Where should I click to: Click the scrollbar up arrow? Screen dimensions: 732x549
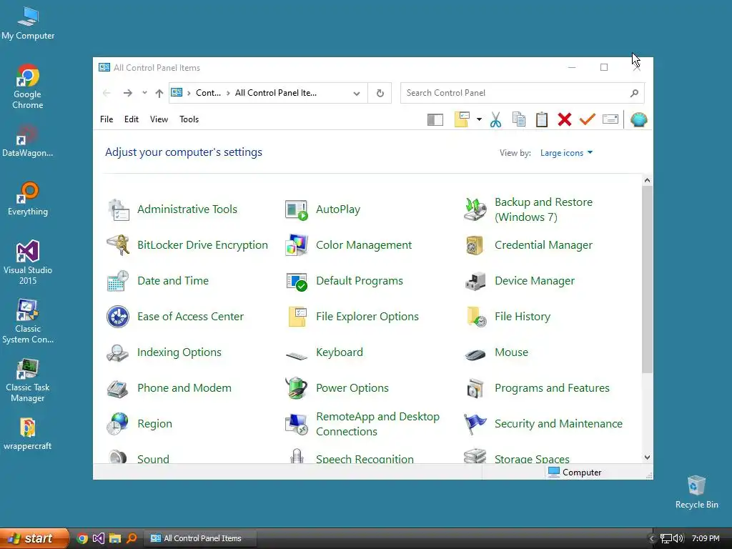tap(647, 180)
